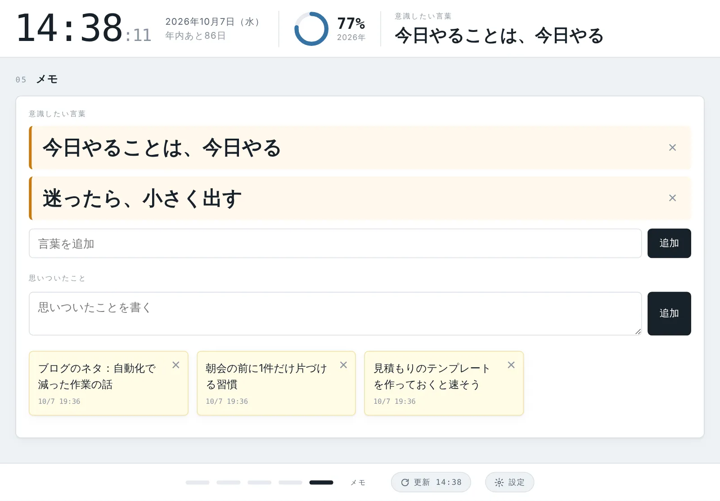Delete the 見積もりのテンプレート memo card
This screenshot has width=720, height=501.
pyautogui.click(x=511, y=365)
